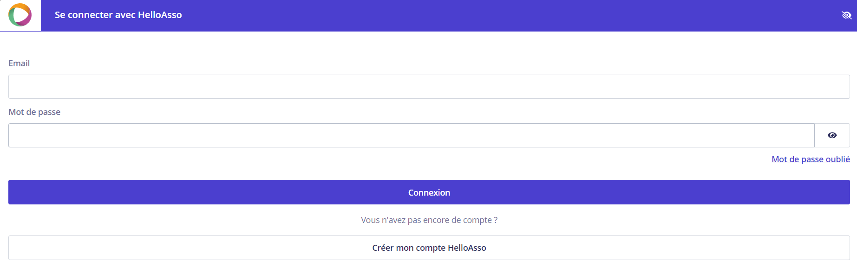The width and height of the screenshot is (857, 267).
Task: Select the logo beside the header title
Action: [20, 15]
